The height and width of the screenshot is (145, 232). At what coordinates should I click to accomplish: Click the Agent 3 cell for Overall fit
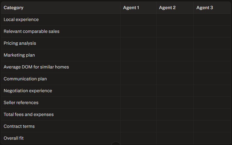[212, 138]
